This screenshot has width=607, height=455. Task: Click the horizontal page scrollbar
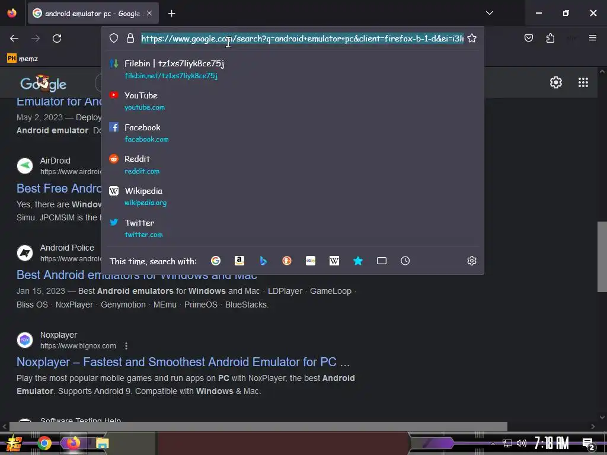258,427
